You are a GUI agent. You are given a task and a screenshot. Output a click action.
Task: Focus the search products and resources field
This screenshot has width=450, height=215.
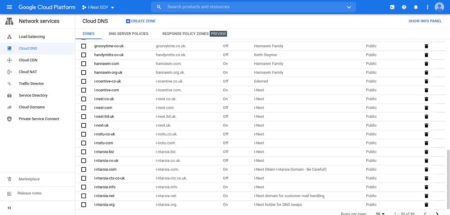point(253,7)
